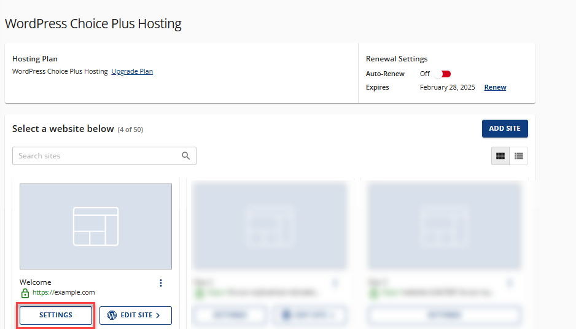Viewport: 576px width, 329px height.
Task: Click the February 28, 2025 expiry date
Action: pos(448,87)
